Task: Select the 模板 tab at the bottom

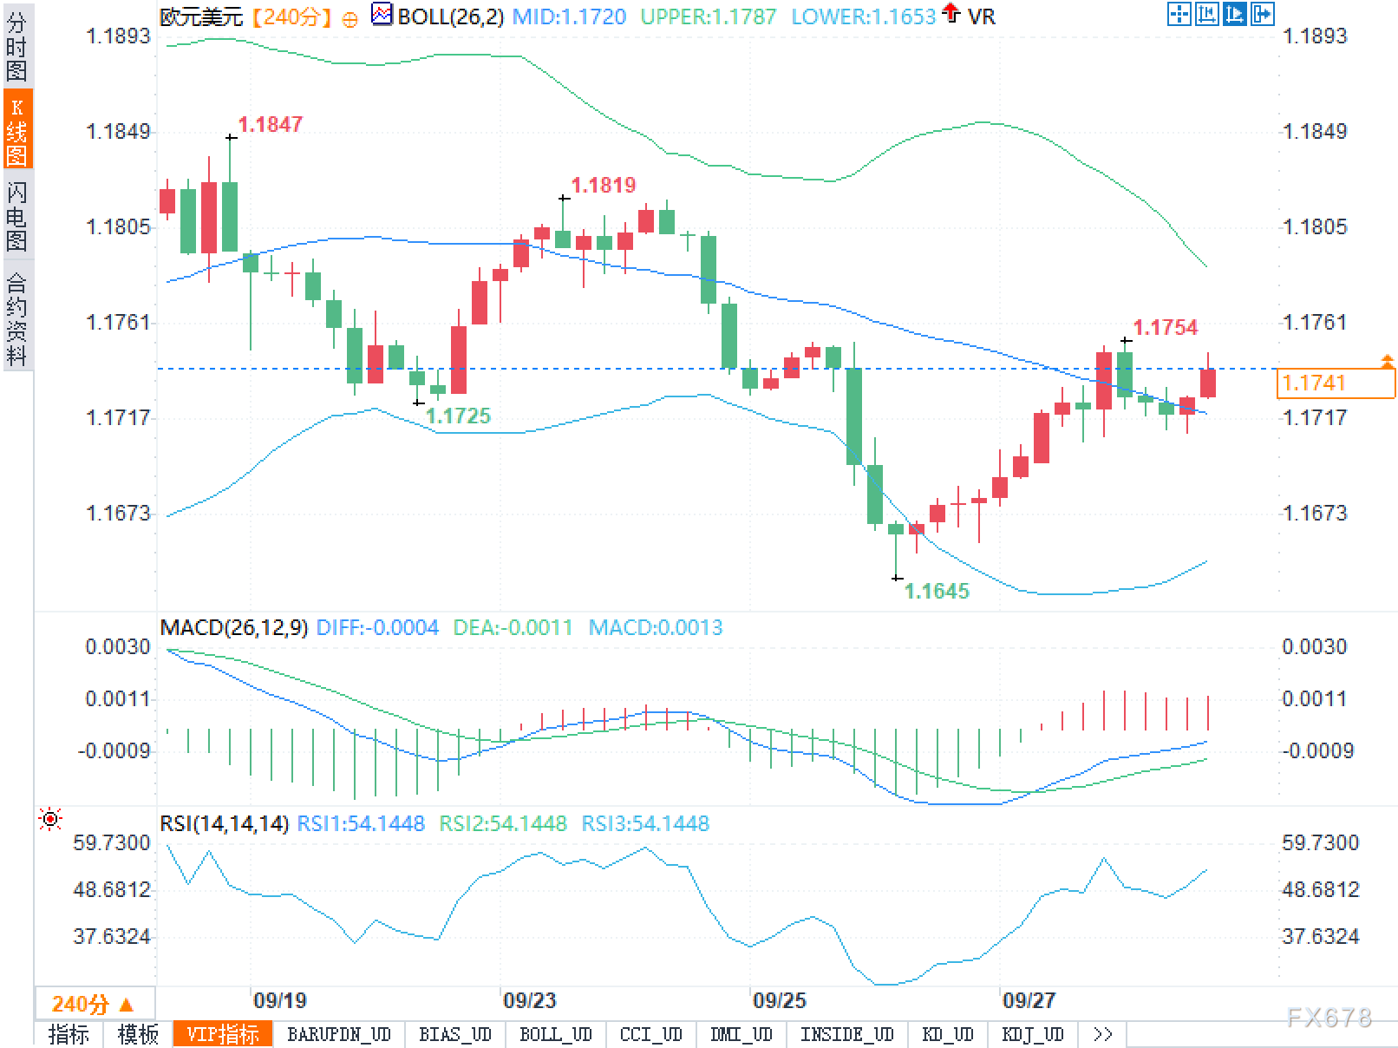Action: (138, 1034)
